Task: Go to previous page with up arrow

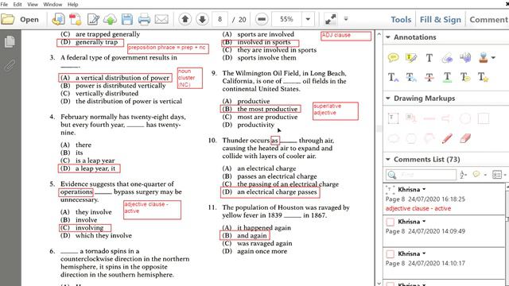Action: click(185, 19)
